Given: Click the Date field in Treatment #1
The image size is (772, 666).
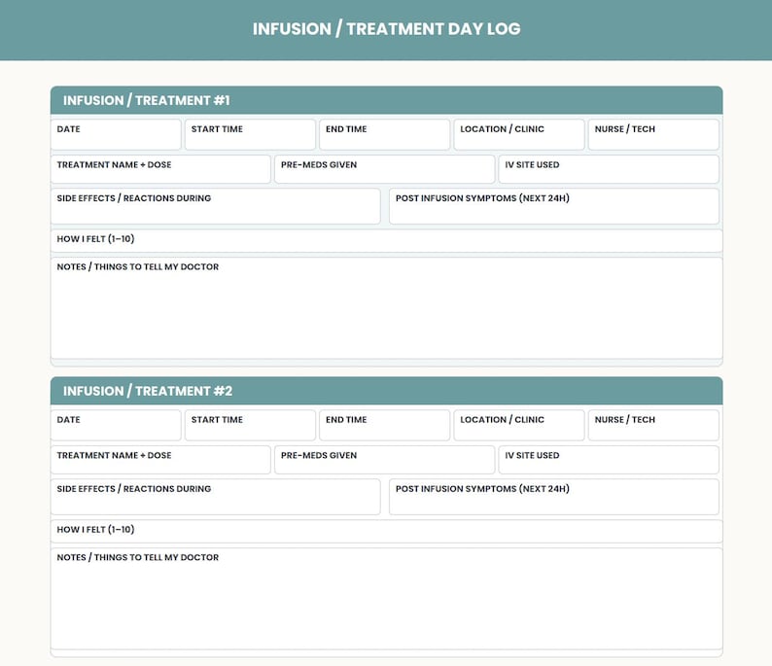Looking at the screenshot, I should [116, 134].
